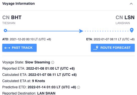Click the destination pin on voyage line
This screenshot has height=95, width=137.
coord(132,30)
